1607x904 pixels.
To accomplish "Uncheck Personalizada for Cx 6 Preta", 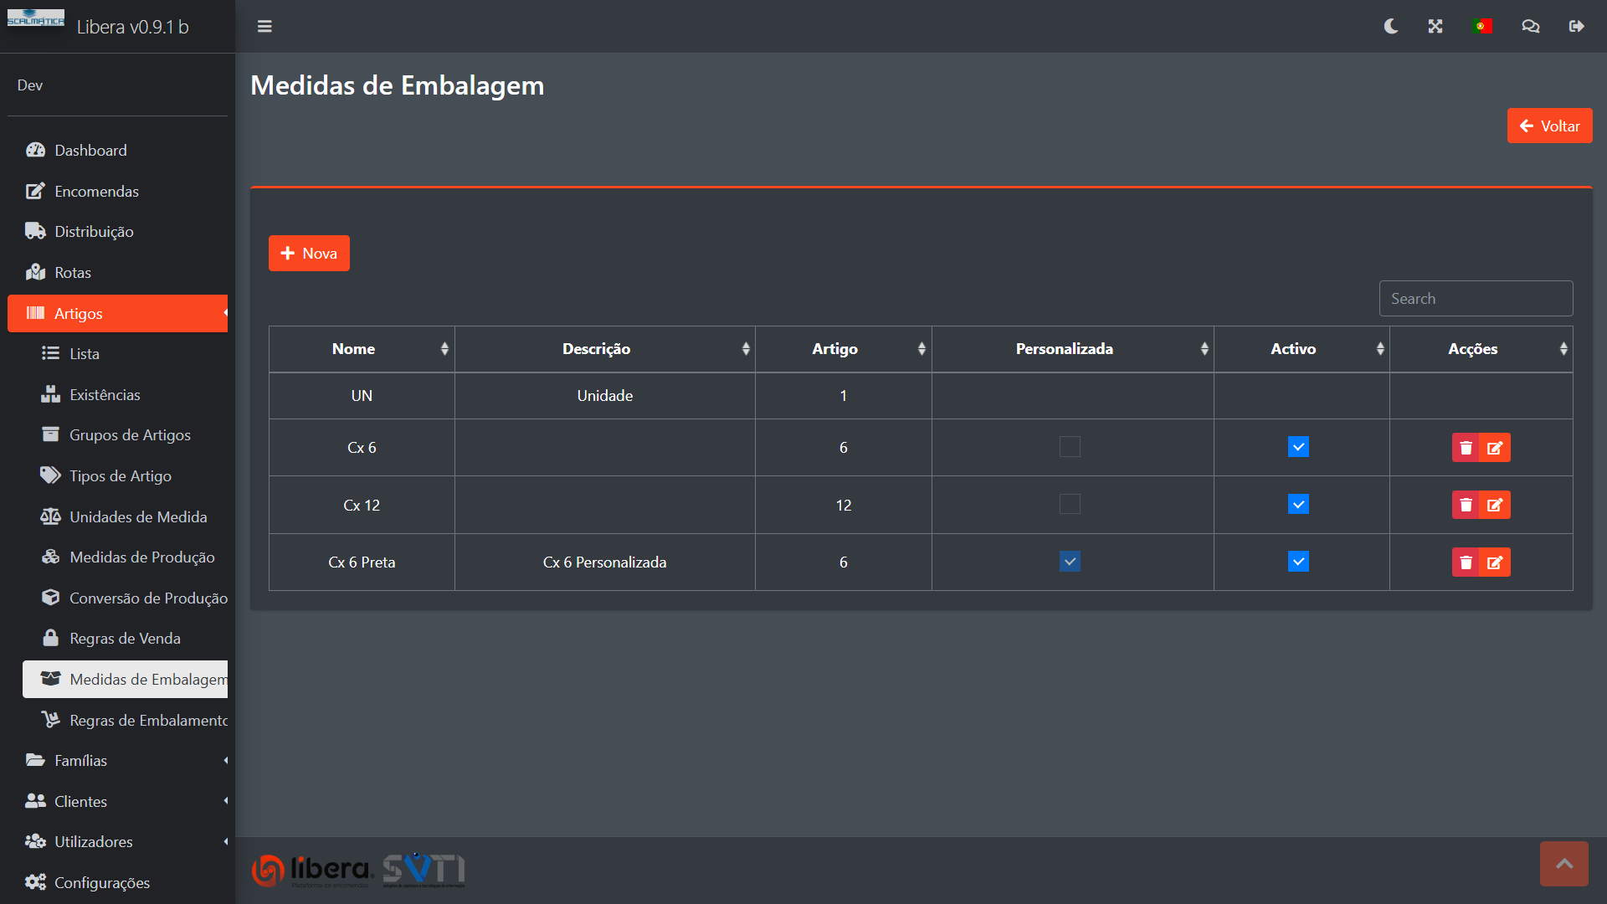I will tap(1070, 562).
